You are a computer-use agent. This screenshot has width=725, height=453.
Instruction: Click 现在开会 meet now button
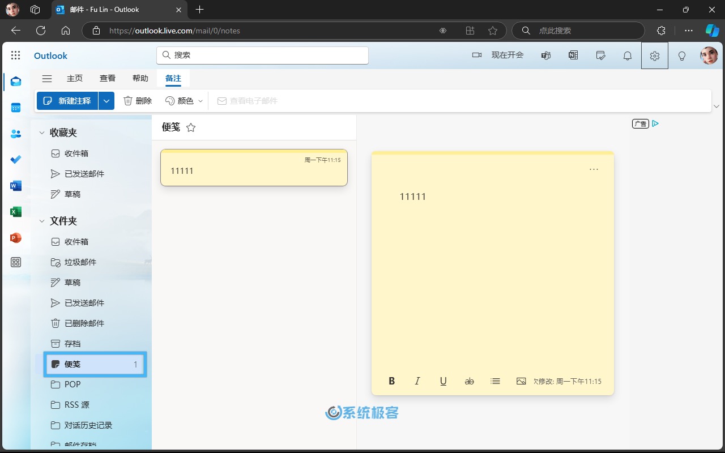tap(498, 55)
